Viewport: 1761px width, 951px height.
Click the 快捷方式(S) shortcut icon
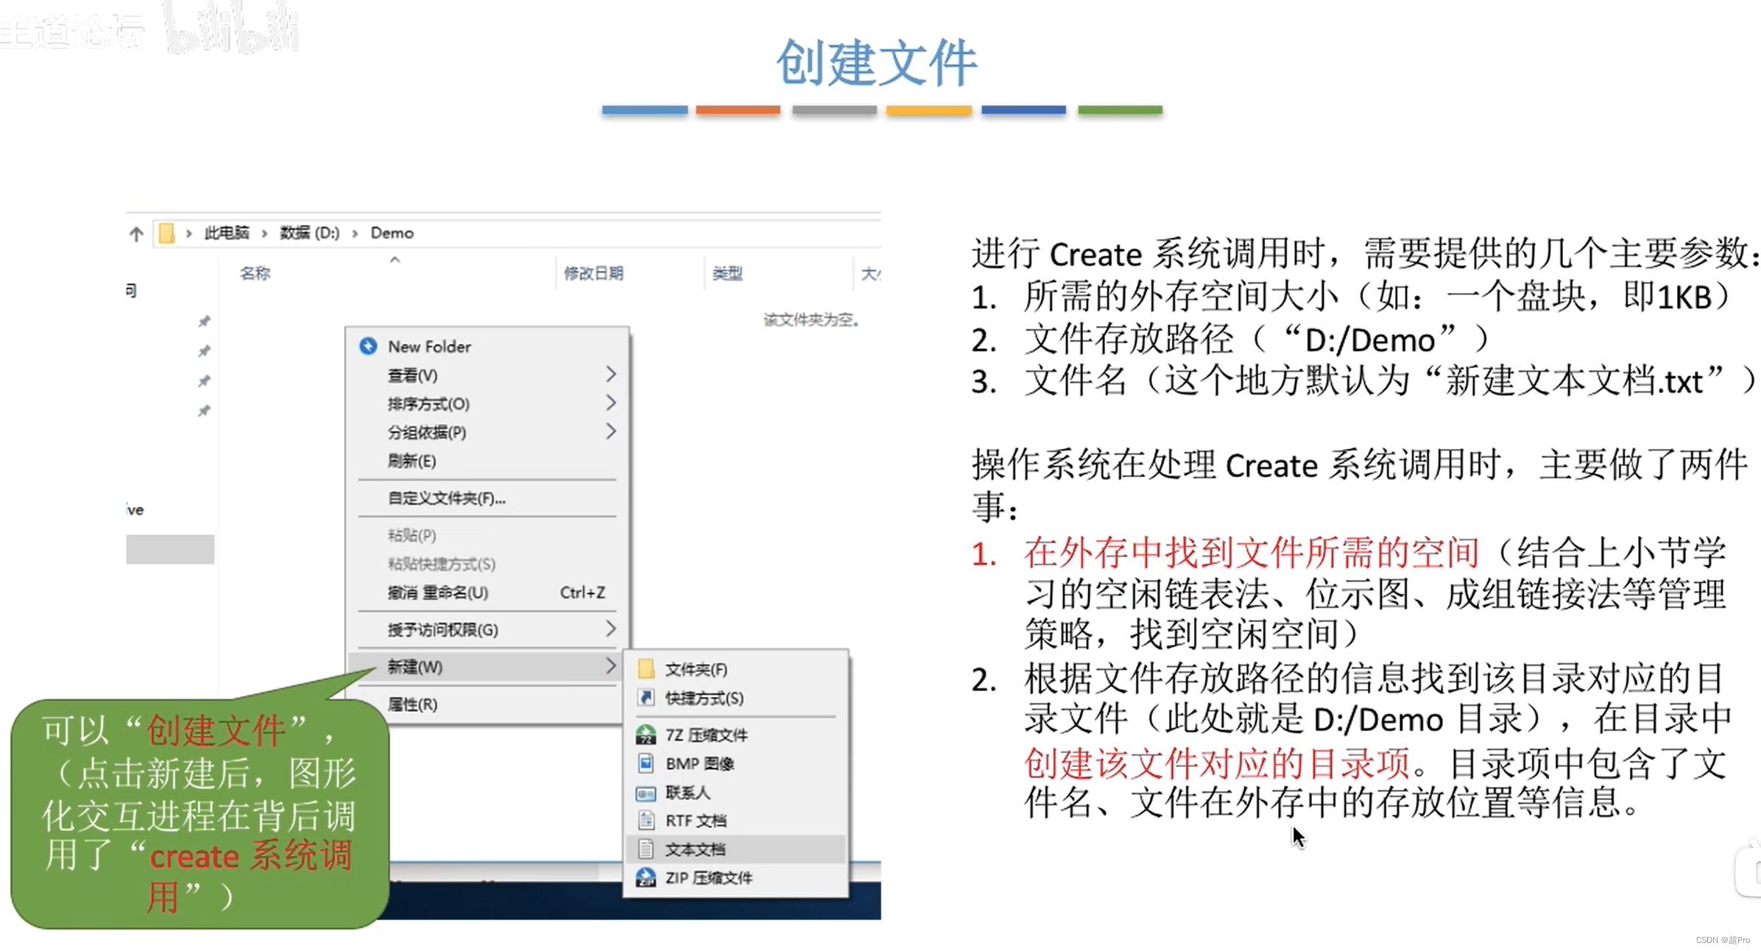[x=646, y=697]
